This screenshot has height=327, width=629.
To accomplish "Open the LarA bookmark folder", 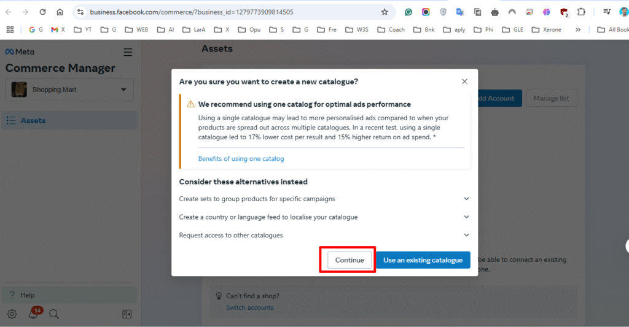I will [x=193, y=29].
